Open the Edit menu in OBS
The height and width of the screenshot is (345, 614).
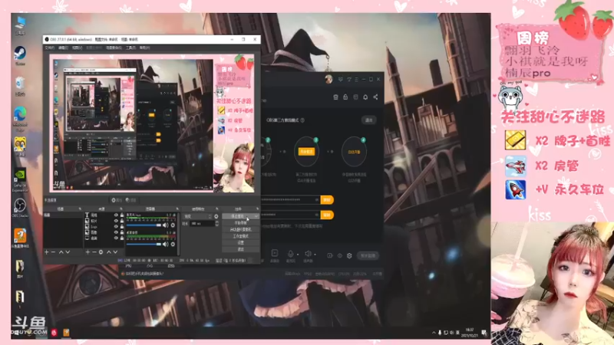(63, 48)
